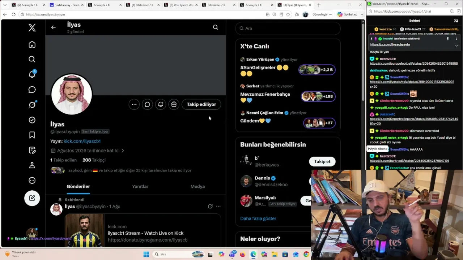Open the icon left of Takip ediliyor
463x260 pixels.
[174, 104]
